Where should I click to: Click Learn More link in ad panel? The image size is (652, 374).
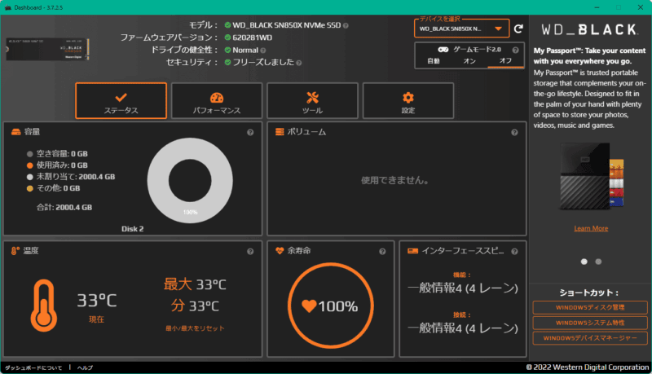[x=590, y=228]
